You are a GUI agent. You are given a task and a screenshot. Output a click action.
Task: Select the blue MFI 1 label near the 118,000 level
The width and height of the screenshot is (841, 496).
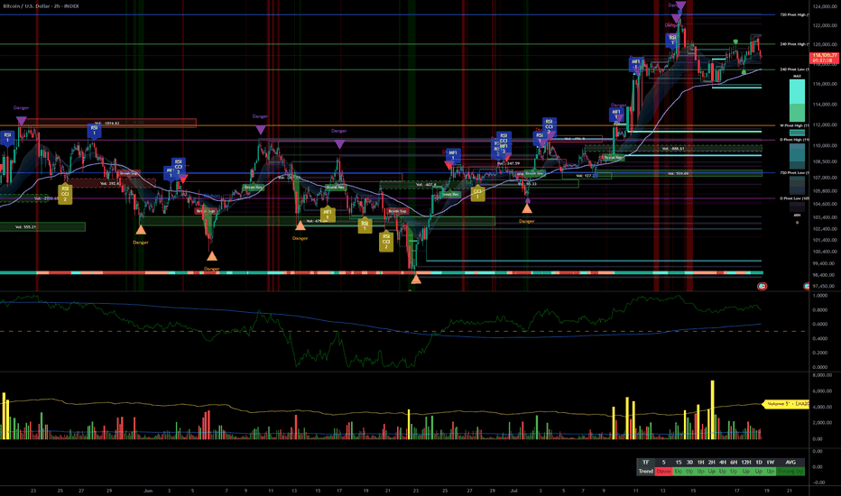pos(636,65)
